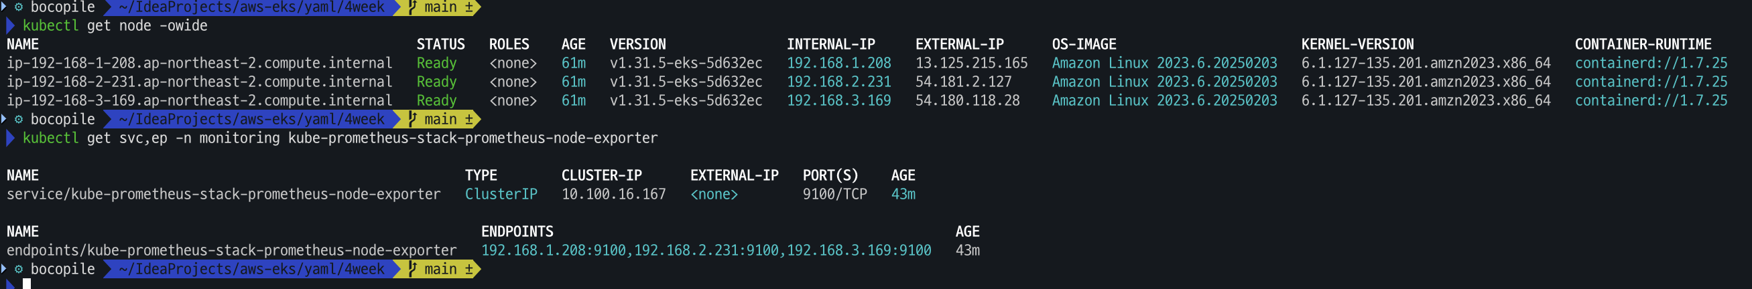Click the internal IP 192.168.2.231 in node list
This screenshot has height=289, width=1752.
tap(838, 82)
